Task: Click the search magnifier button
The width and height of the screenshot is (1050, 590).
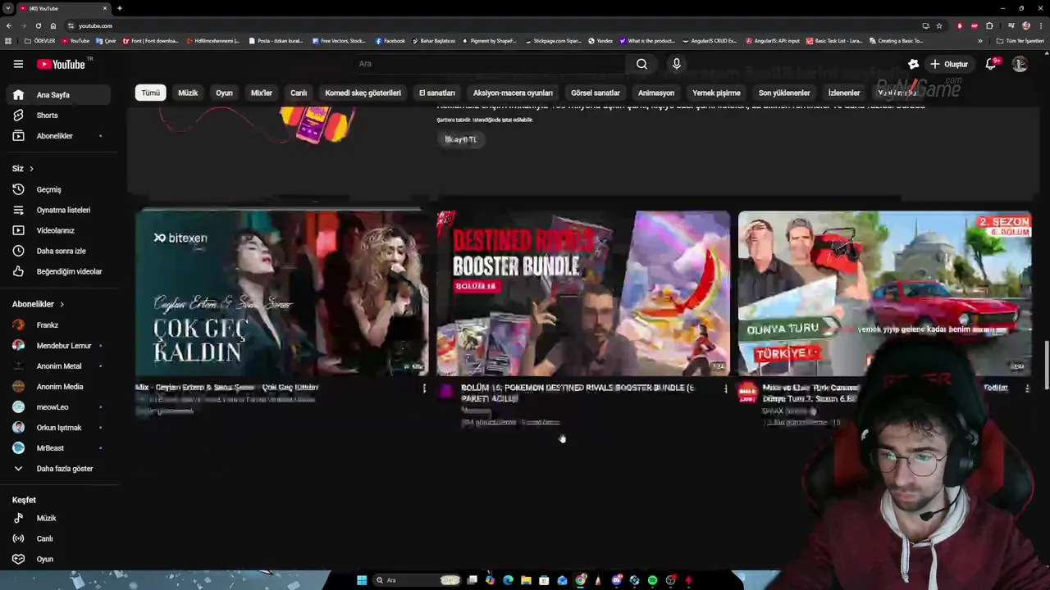Action: tap(641, 64)
